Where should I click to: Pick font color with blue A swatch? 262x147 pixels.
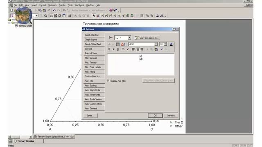tap(171, 44)
